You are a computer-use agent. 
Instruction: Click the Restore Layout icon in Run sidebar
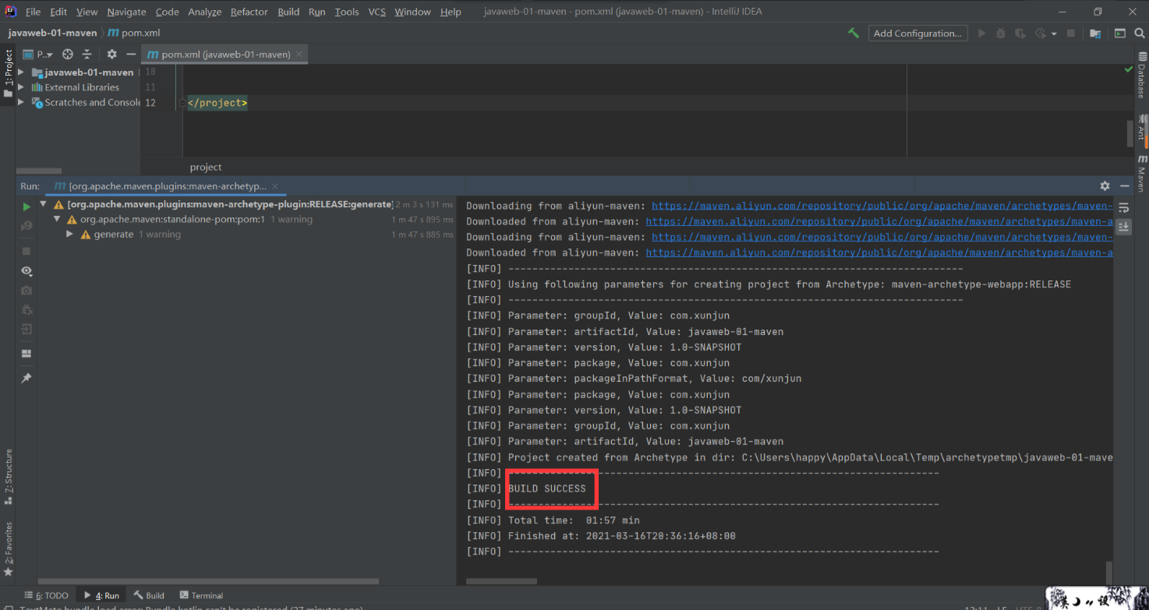(x=27, y=354)
